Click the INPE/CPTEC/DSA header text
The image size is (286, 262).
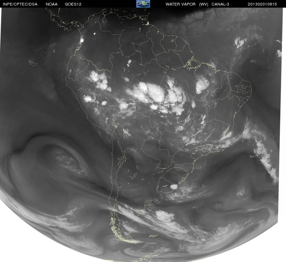20,4
